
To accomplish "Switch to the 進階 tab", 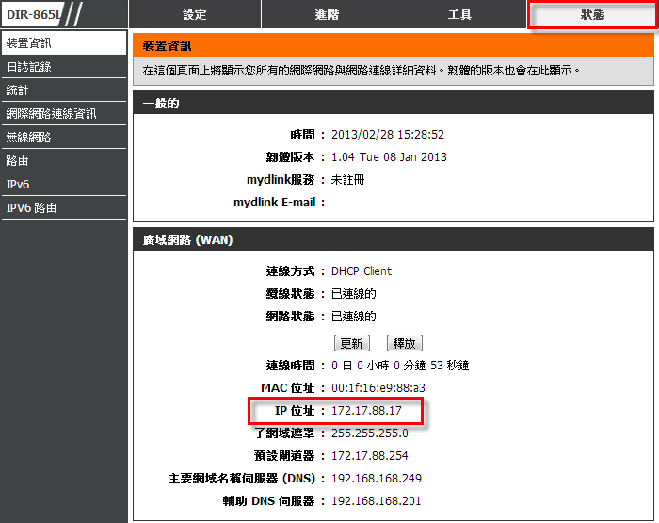I will [x=328, y=15].
